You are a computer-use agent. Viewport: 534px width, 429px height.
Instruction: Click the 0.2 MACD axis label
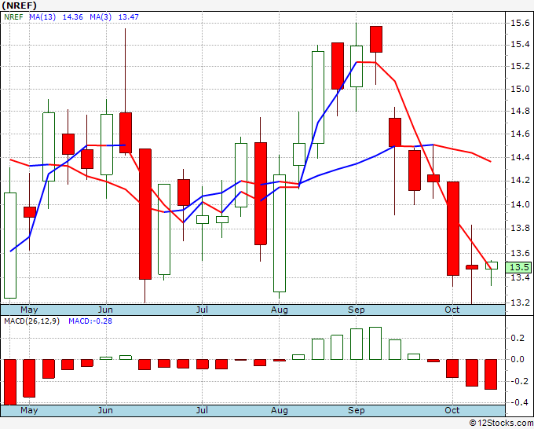point(518,338)
